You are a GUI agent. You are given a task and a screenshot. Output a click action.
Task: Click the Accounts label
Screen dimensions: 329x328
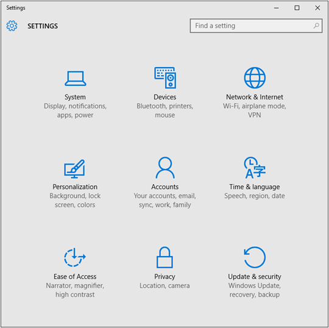tap(165, 187)
